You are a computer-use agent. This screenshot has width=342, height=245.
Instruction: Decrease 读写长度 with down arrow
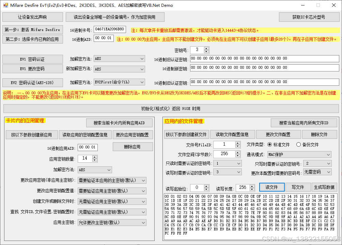point(252,189)
